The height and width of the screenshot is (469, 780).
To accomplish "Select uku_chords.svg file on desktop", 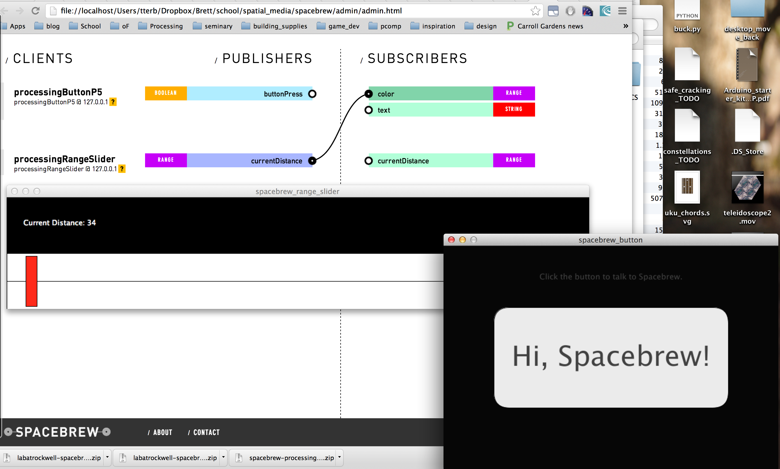I will (x=687, y=198).
